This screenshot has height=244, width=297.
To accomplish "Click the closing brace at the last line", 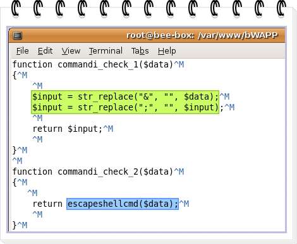I will point(15,225).
